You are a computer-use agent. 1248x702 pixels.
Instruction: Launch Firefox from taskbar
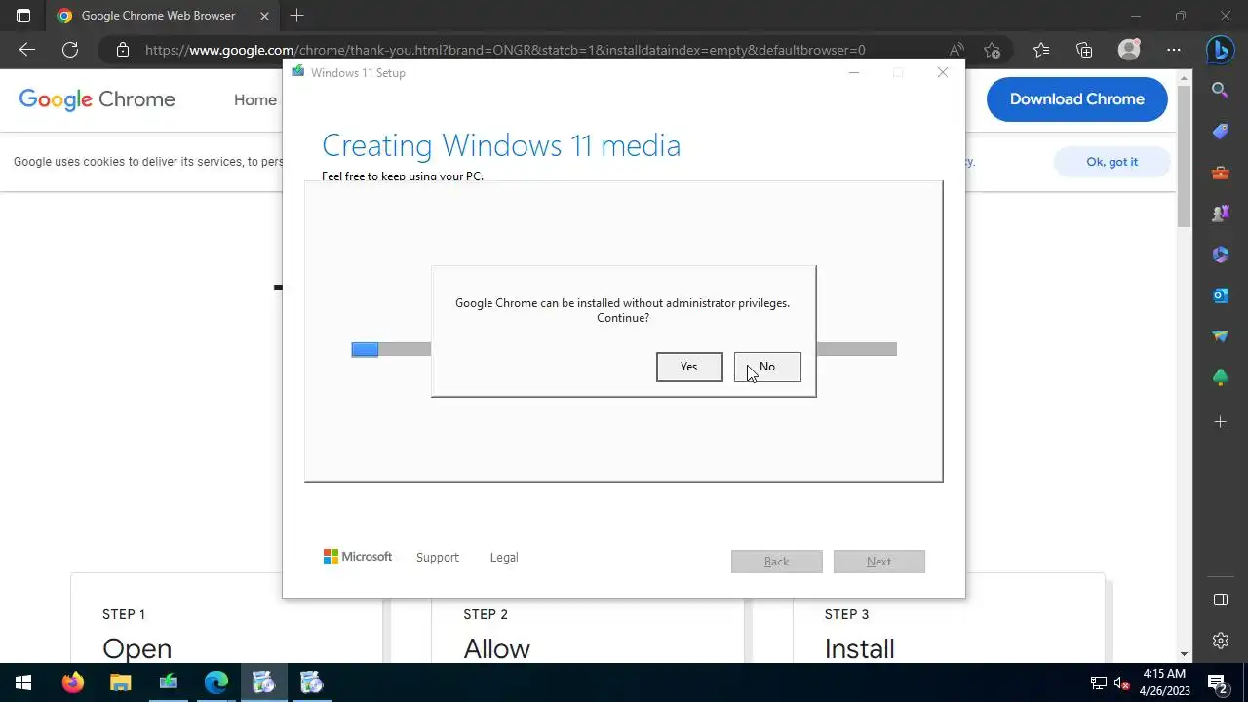pos(72,682)
